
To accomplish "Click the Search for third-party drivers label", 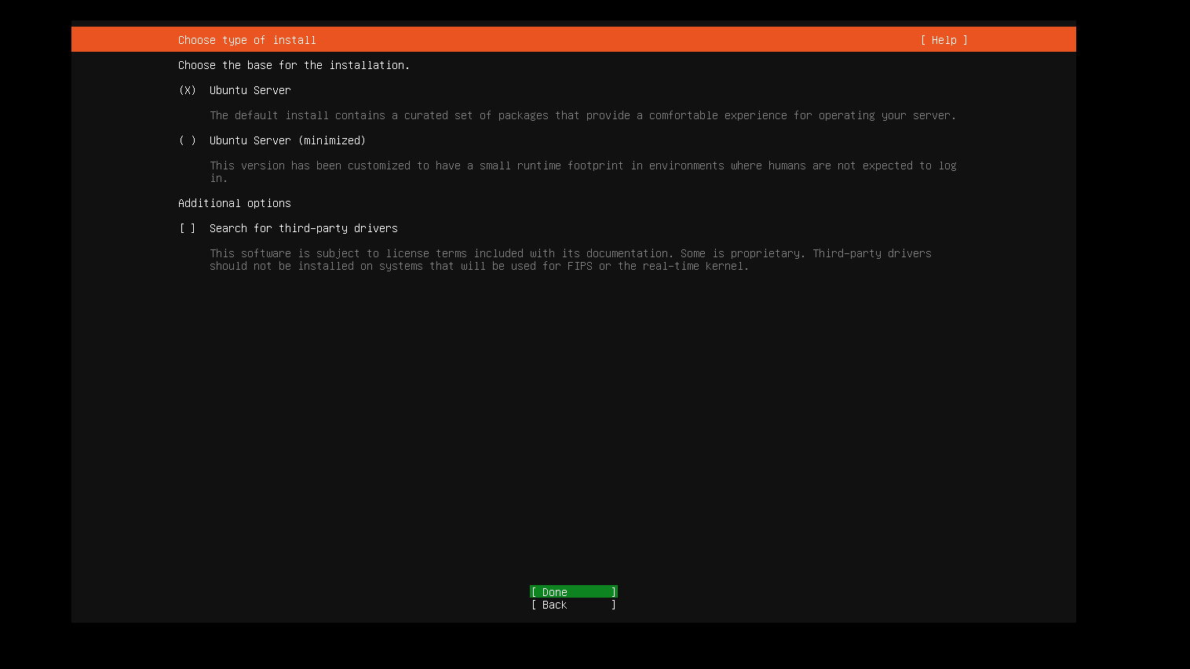I will [x=303, y=228].
